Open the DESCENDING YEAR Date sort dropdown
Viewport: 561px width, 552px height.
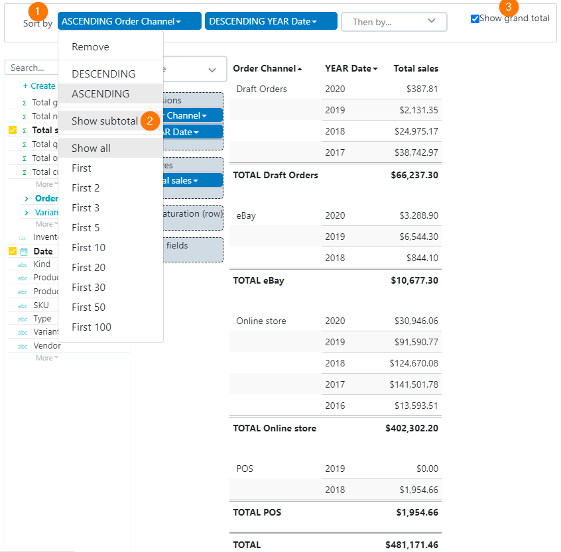pyautogui.click(x=271, y=21)
